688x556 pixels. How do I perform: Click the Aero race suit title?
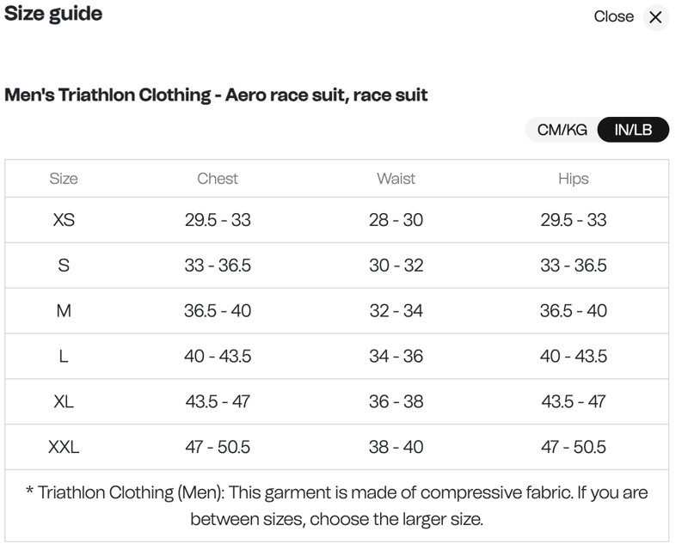[216, 96]
